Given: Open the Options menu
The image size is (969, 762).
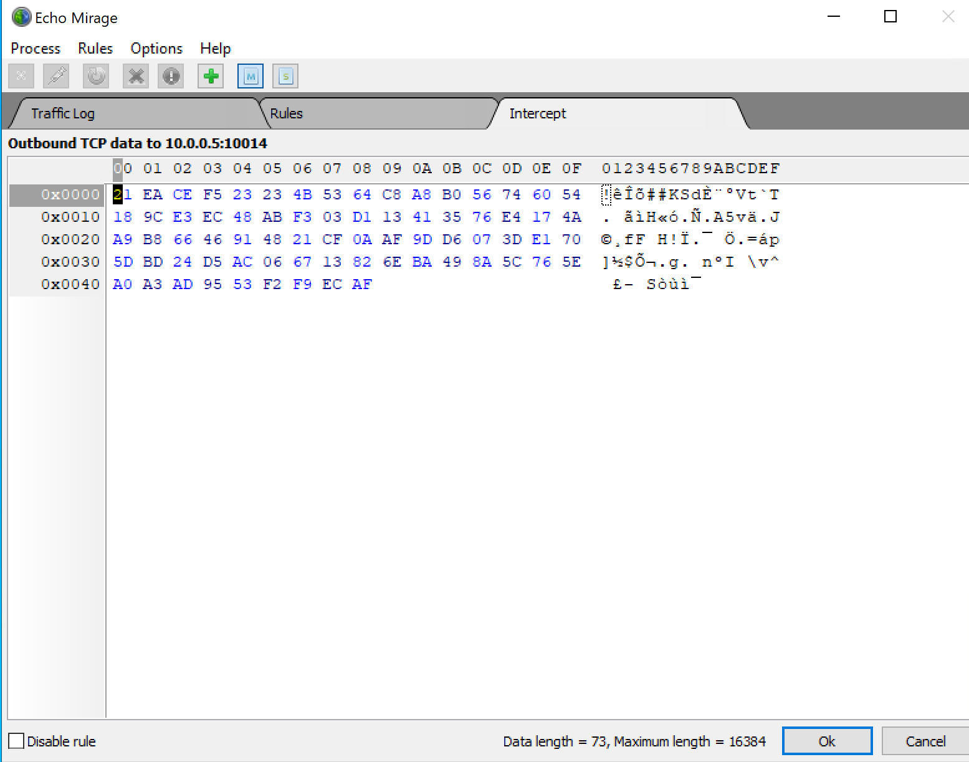Looking at the screenshot, I should pos(156,49).
